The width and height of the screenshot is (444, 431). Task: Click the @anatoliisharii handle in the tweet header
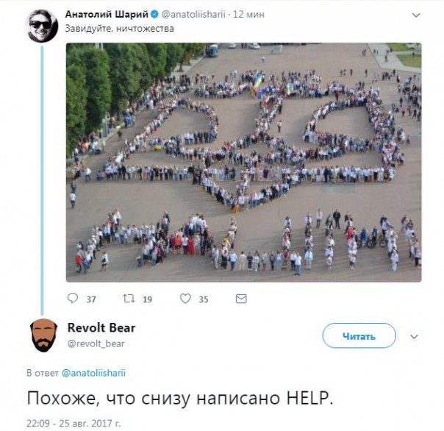point(193,14)
